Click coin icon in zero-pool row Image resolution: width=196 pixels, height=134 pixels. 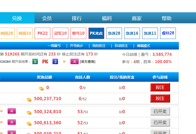pos(41,89)
